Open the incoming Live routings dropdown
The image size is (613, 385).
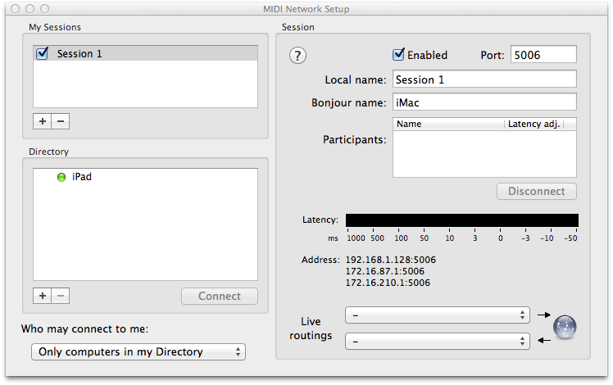point(438,342)
